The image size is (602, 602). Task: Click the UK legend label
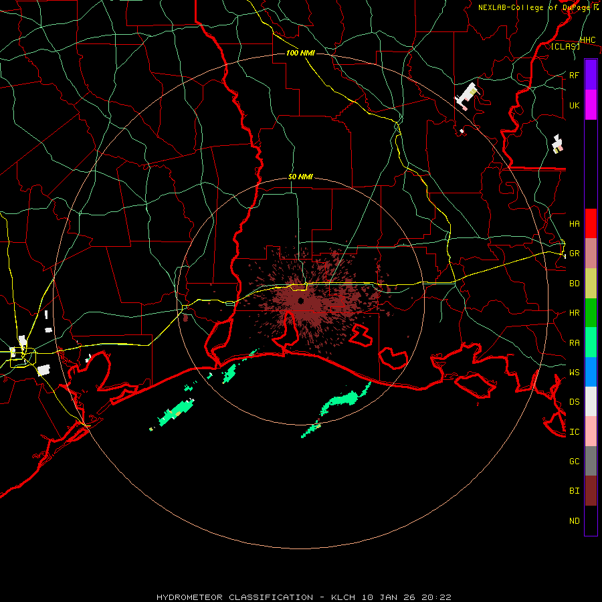[574, 105]
